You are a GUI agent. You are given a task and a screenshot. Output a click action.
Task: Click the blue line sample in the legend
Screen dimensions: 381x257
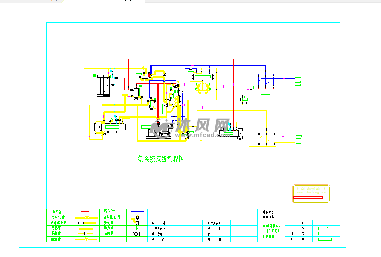coord(137,211)
